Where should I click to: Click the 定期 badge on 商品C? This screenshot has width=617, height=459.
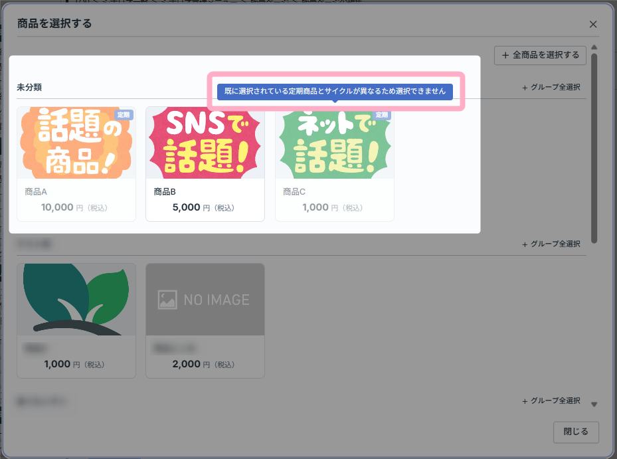point(382,115)
